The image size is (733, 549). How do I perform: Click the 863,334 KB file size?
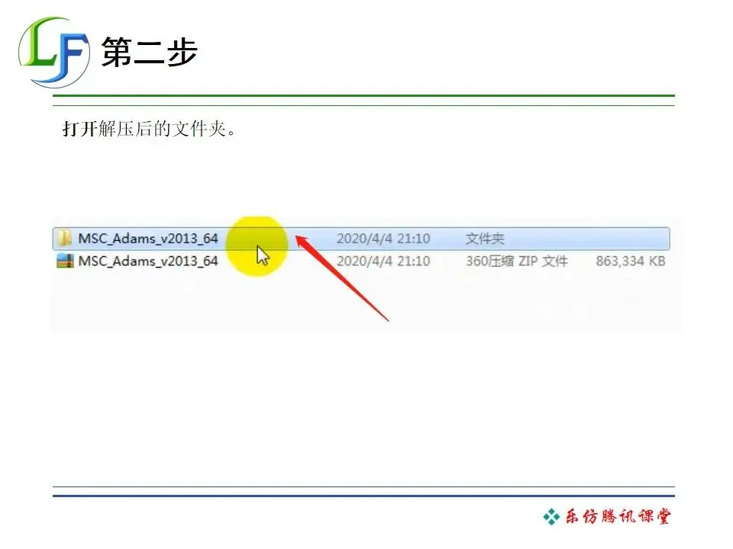[x=630, y=261]
